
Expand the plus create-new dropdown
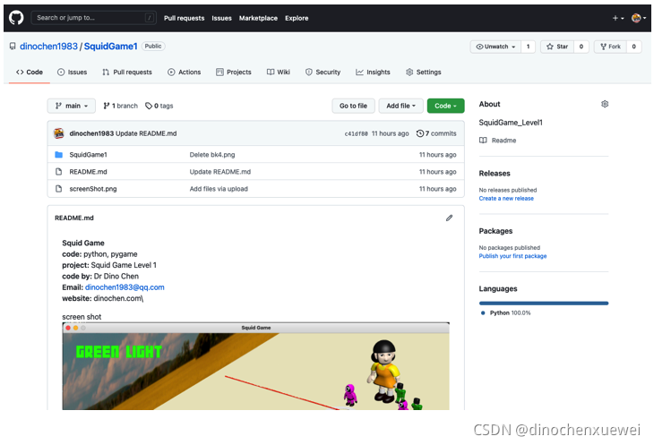click(617, 18)
